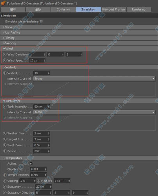158x196 pixels.
Task: Toggle Turb. Intensity keyframe dot
Action: pos(5,107)
